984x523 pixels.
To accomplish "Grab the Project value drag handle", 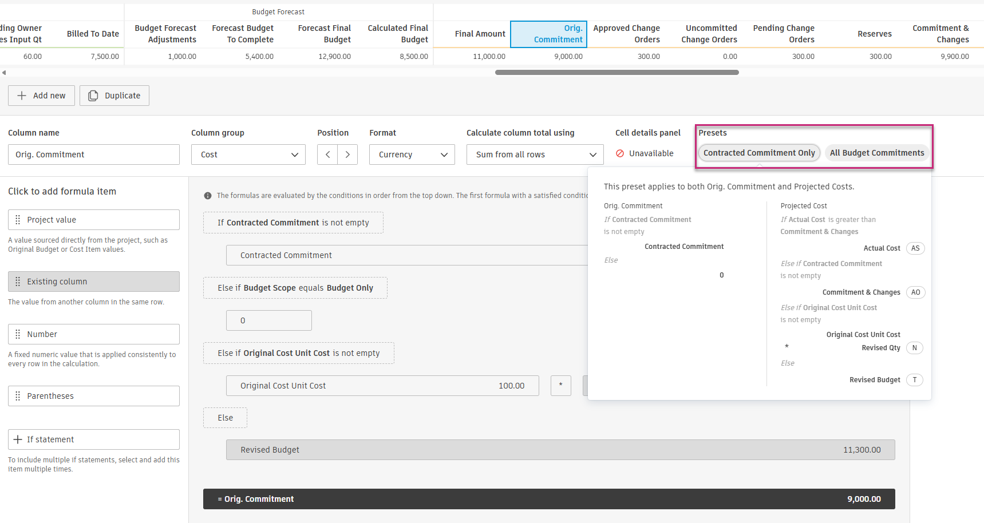I will (18, 220).
